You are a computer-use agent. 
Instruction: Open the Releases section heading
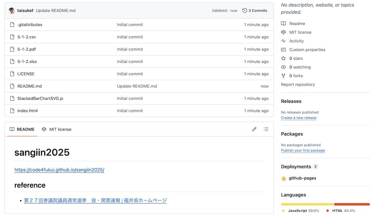click(291, 101)
